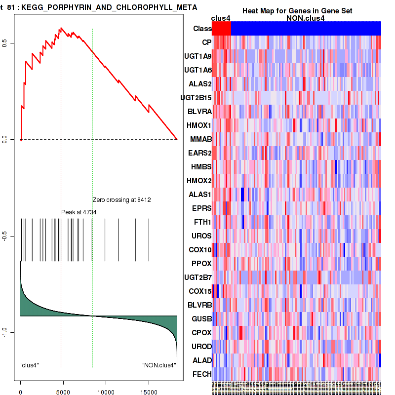Select the UGT1A9 gene label
This screenshot has width=395, height=395.
coord(197,56)
